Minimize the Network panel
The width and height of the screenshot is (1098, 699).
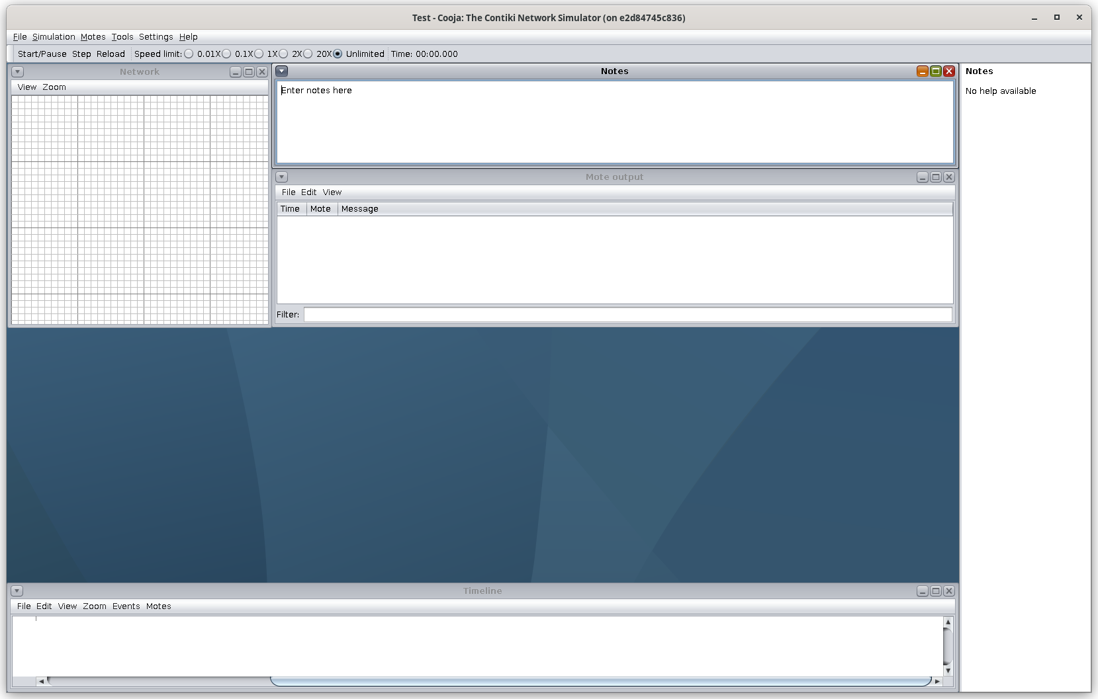coord(236,71)
